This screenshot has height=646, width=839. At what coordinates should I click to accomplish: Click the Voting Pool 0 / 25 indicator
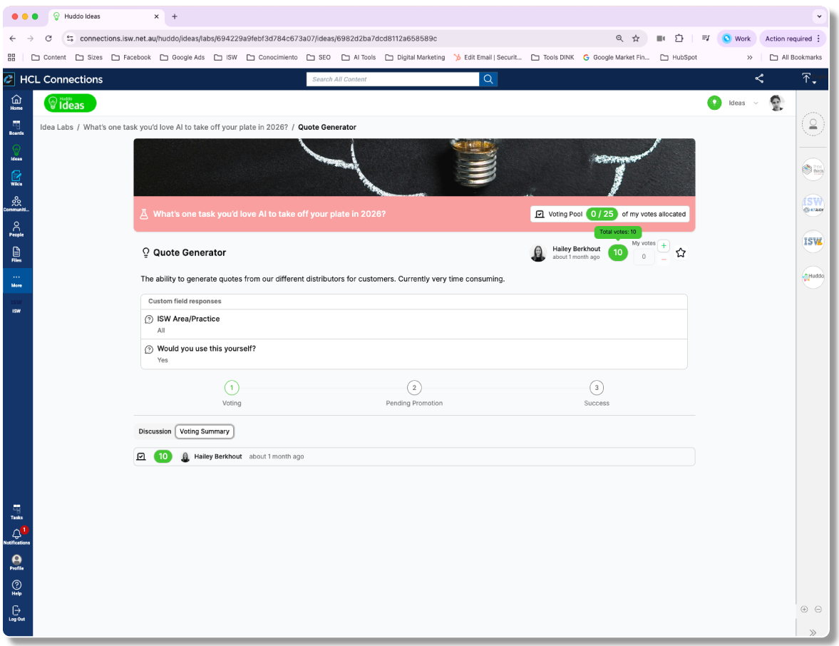[x=602, y=214]
